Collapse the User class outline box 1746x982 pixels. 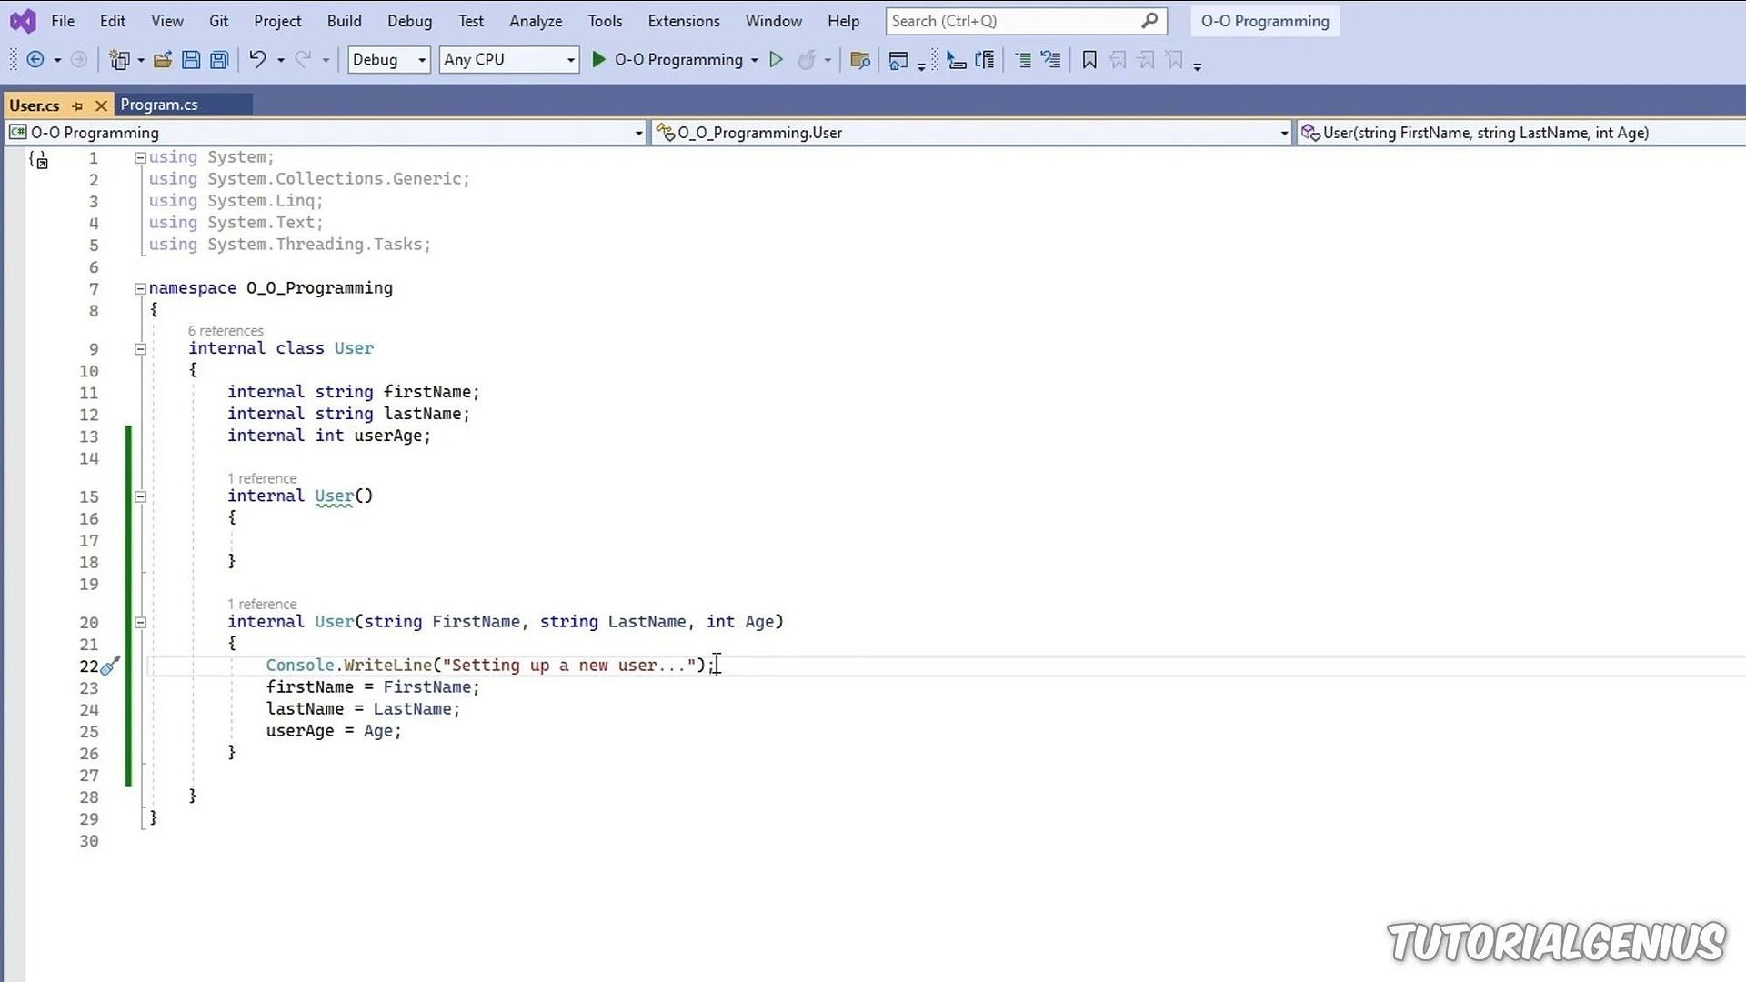tap(140, 349)
